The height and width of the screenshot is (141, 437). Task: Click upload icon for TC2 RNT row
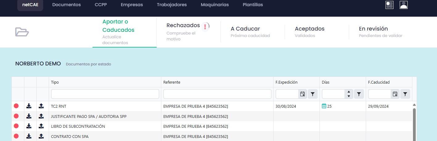coord(41,106)
